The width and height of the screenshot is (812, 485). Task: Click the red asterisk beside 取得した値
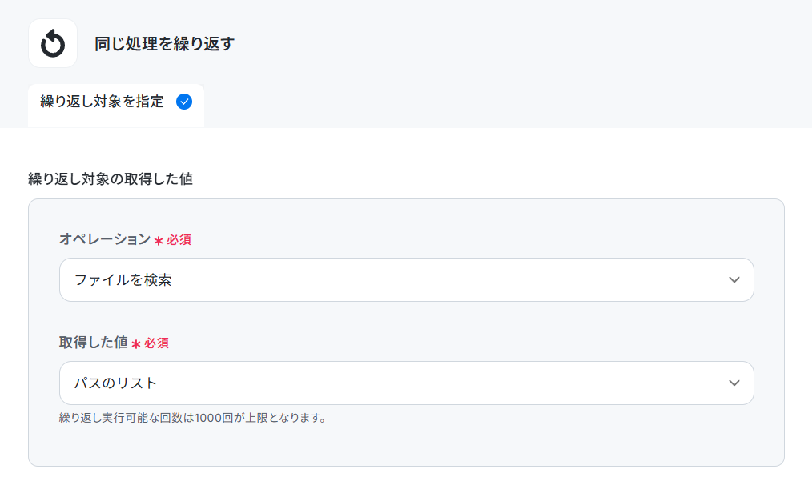136,344
